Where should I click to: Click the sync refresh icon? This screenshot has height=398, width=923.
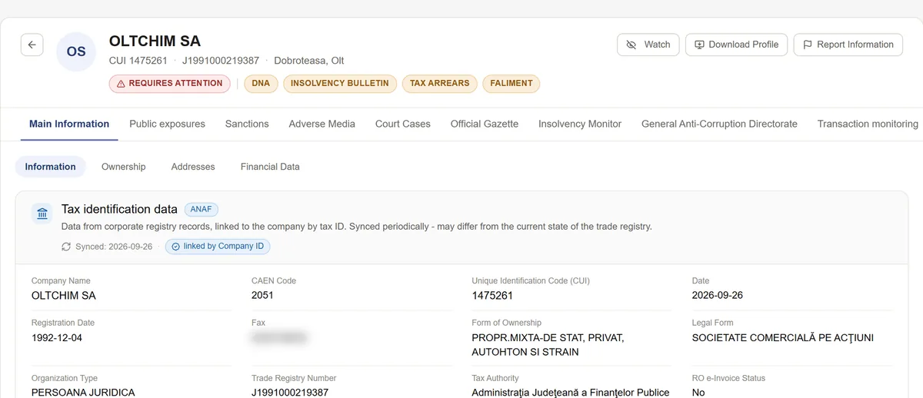tap(66, 247)
